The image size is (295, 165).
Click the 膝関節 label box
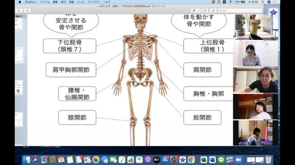coord(77,118)
